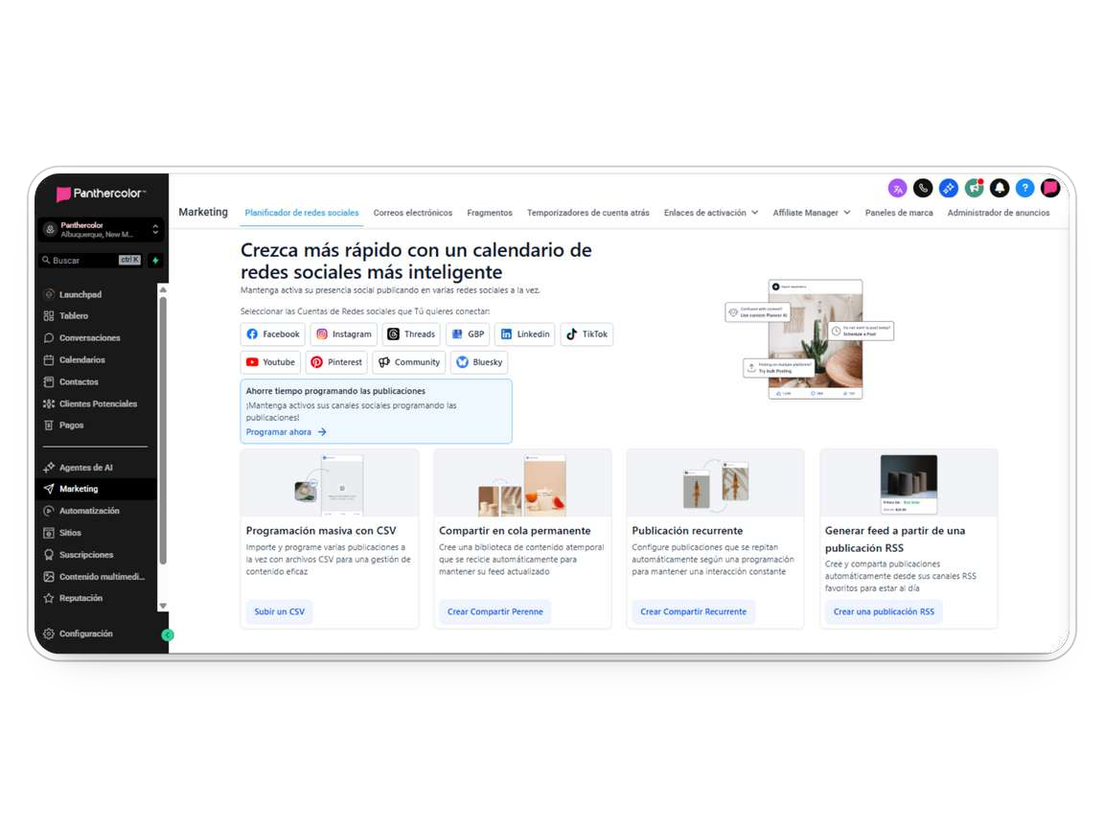Open Agentes de AI in the sidebar

pos(86,468)
